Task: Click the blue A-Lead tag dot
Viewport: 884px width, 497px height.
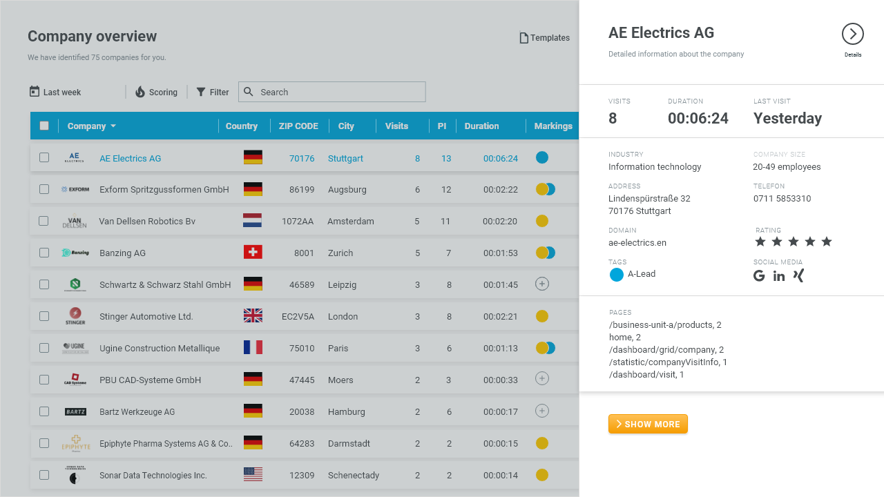Action: tap(617, 275)
